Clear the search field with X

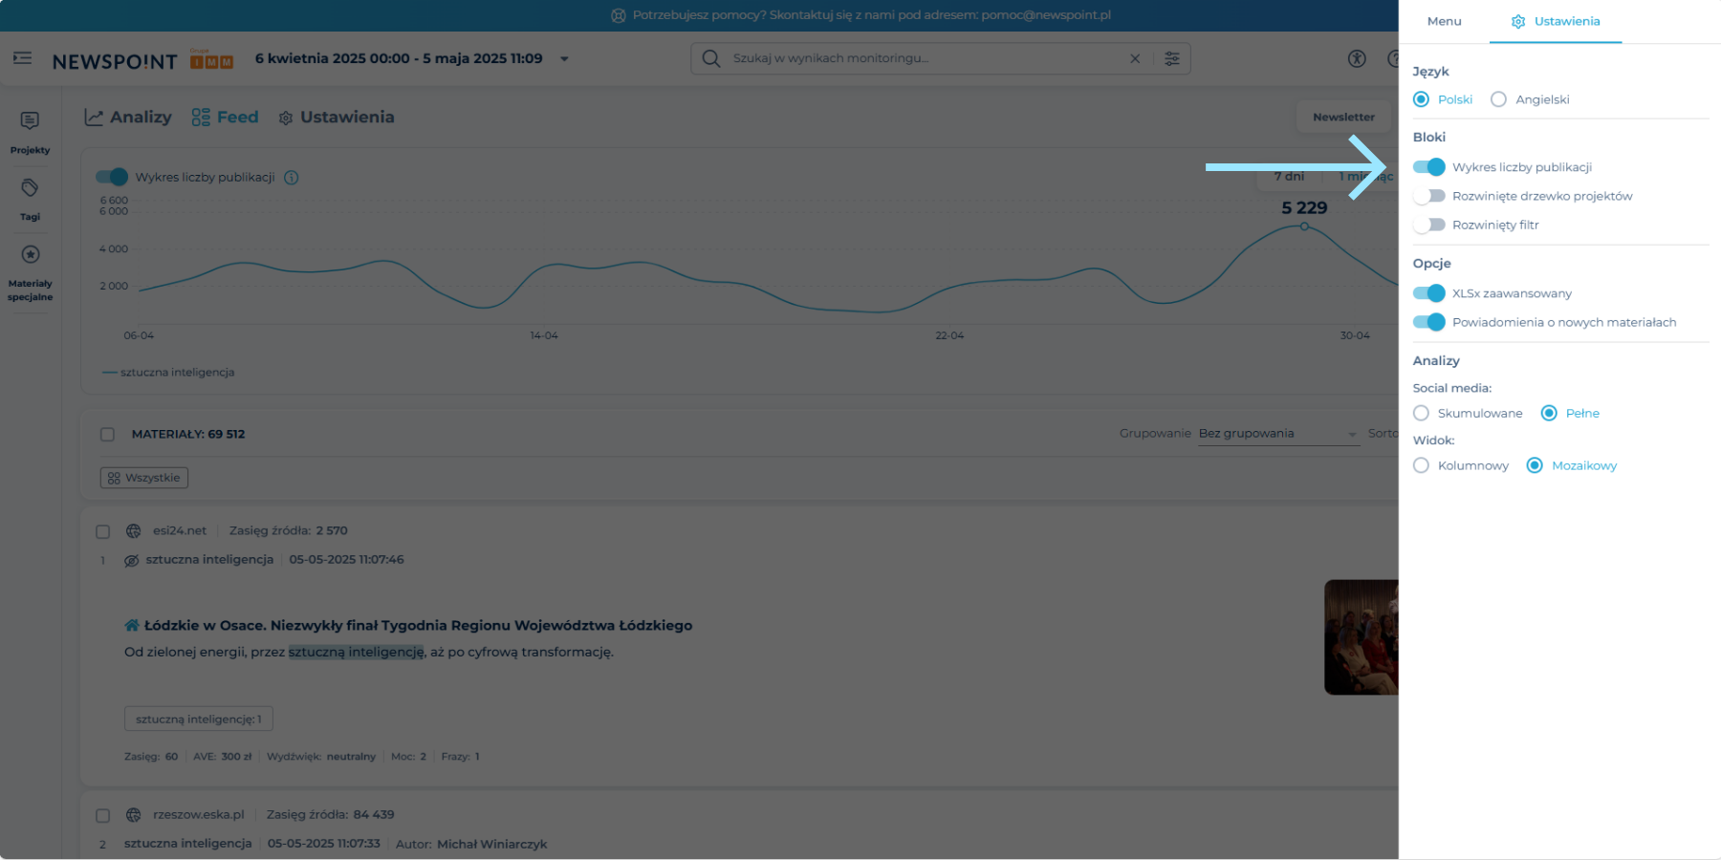[1135, 58]
